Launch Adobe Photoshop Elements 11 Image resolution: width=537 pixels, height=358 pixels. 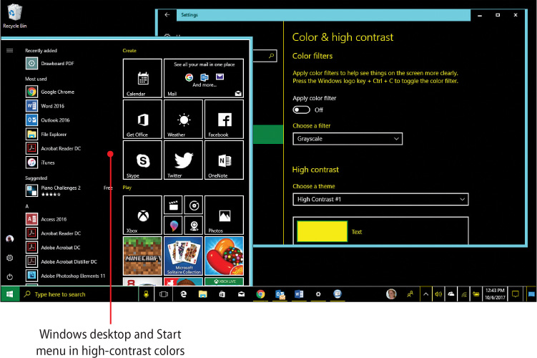click(66, 276)
